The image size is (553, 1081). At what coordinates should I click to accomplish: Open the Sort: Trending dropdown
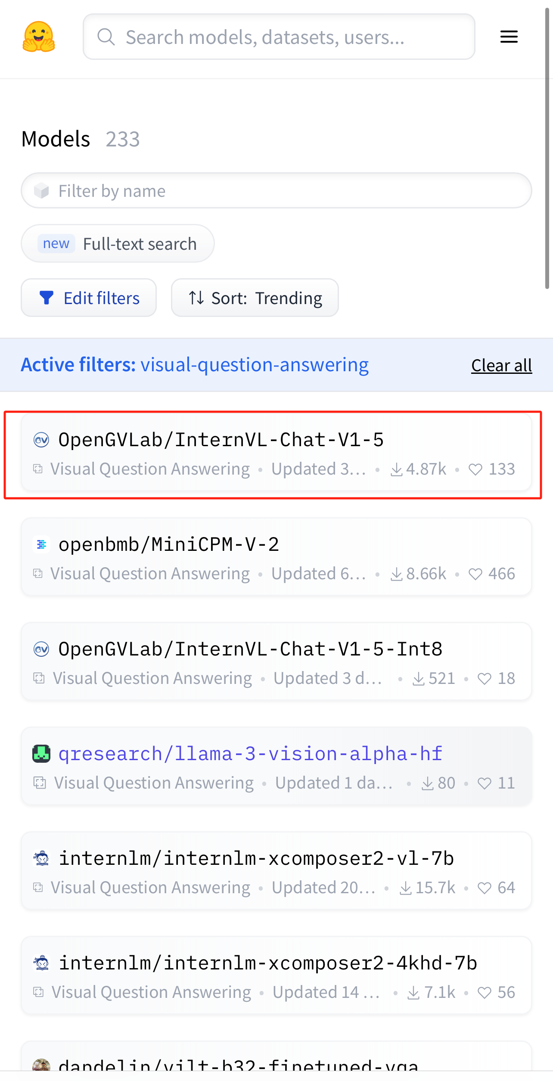click(255, 298)
